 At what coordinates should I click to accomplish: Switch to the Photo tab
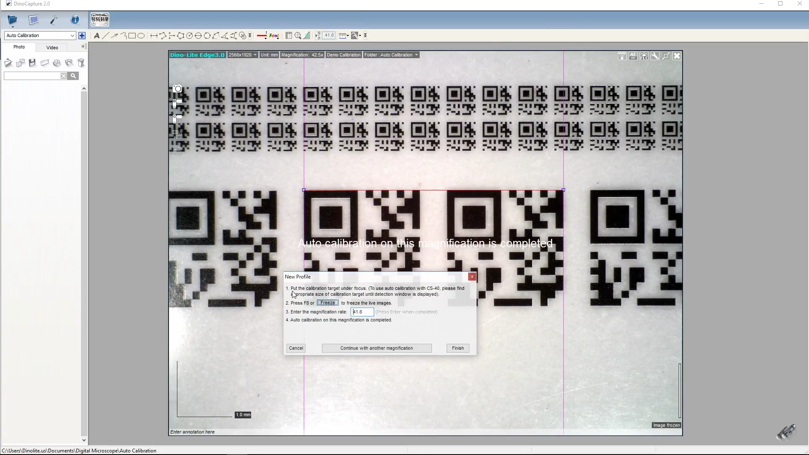[x=19, y=47]
